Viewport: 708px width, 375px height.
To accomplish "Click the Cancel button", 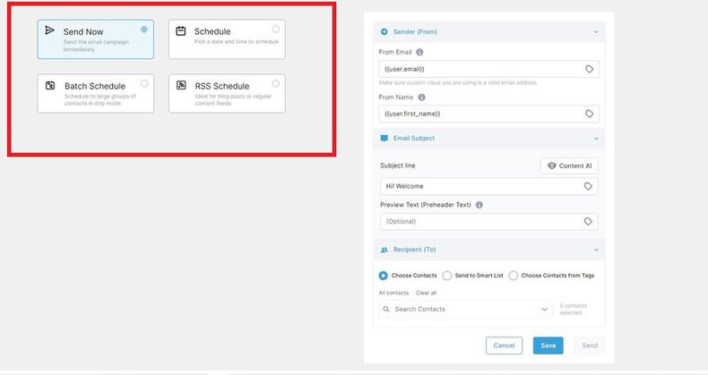I will tap(504, 345).
